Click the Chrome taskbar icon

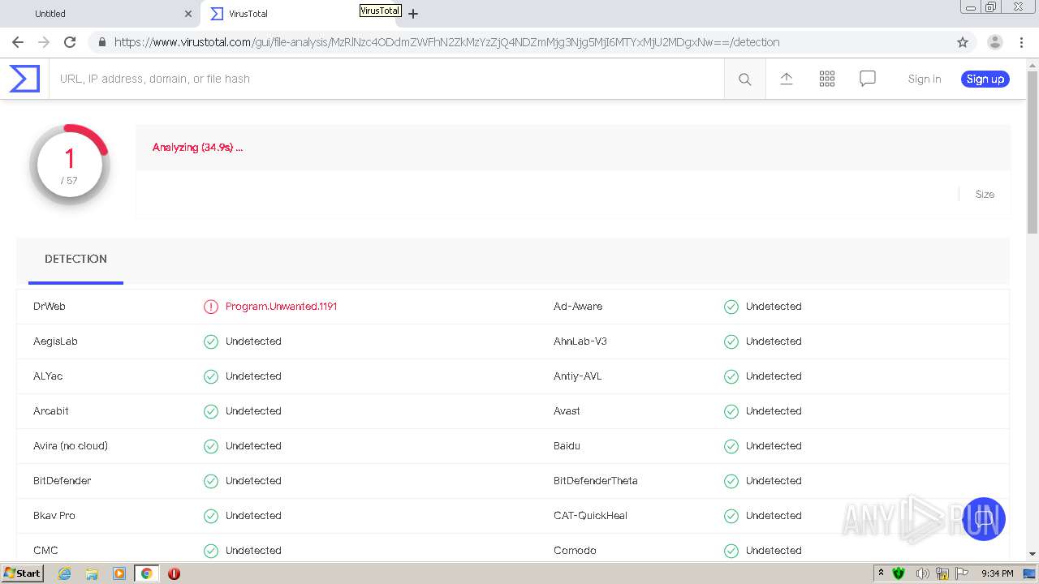coord(146,573)
